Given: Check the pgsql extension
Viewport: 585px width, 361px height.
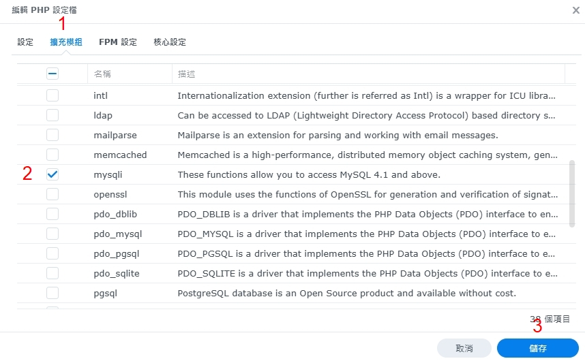Looking at the screenshot, I should pyautogui.click(x=52, y=293).
